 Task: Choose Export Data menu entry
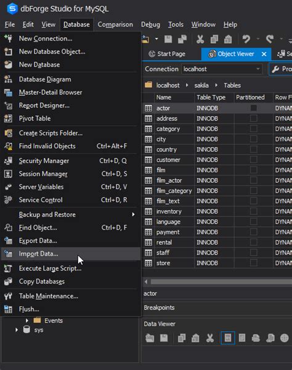70,241
